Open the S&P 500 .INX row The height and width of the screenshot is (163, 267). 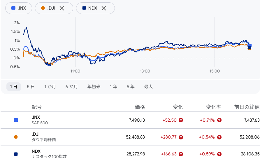130,120
